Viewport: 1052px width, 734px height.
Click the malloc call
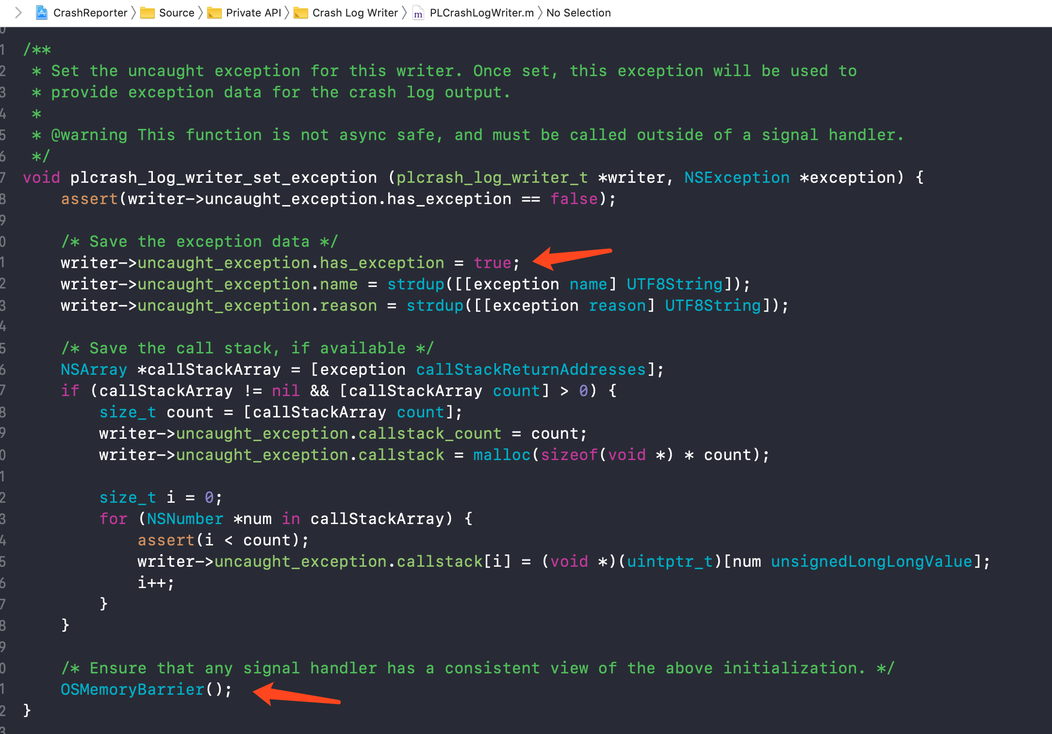point(502,455)
